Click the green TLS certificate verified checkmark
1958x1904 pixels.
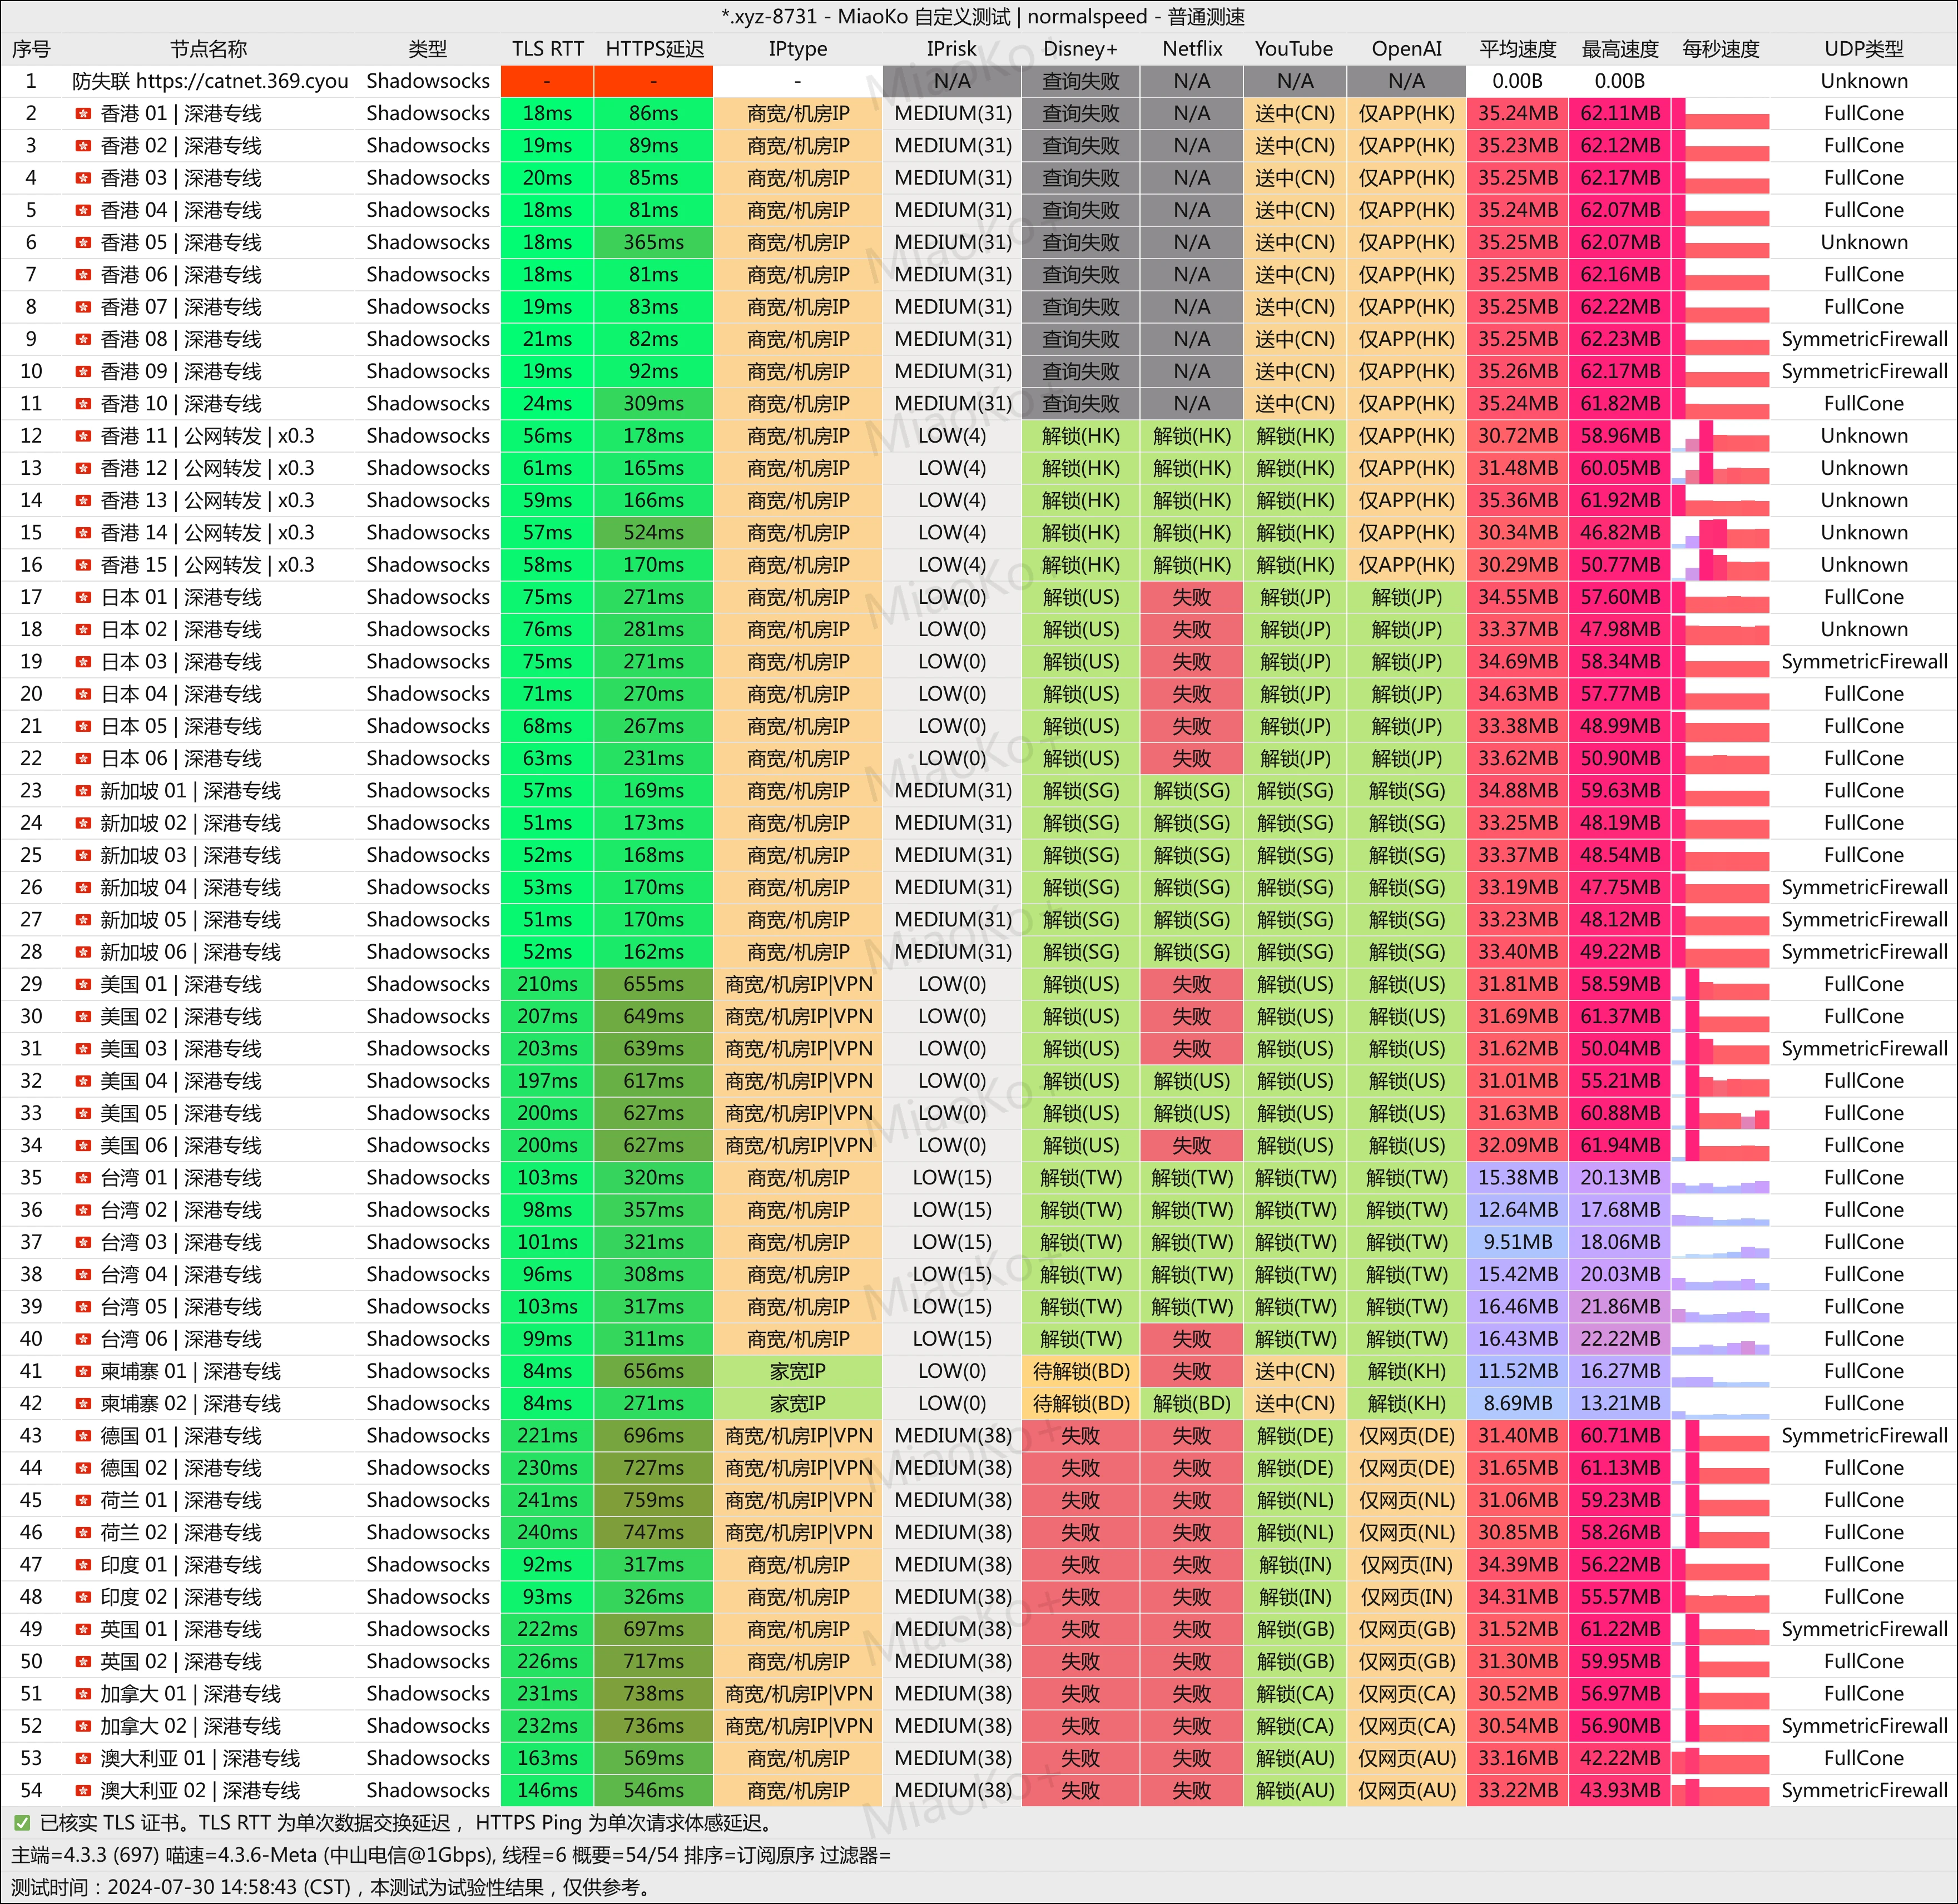(x=22, y=1824)
